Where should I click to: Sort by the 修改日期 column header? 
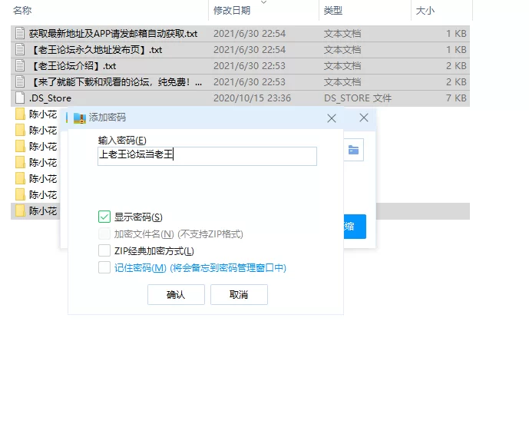(x=232, y=11)
